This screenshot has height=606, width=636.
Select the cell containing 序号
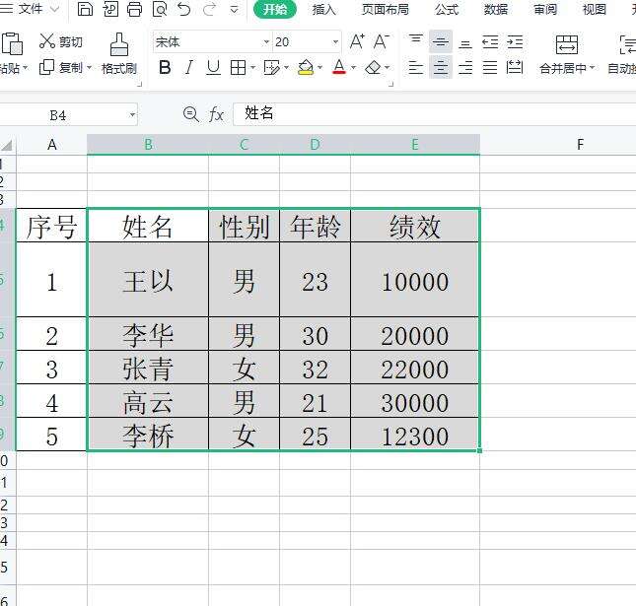51,226
